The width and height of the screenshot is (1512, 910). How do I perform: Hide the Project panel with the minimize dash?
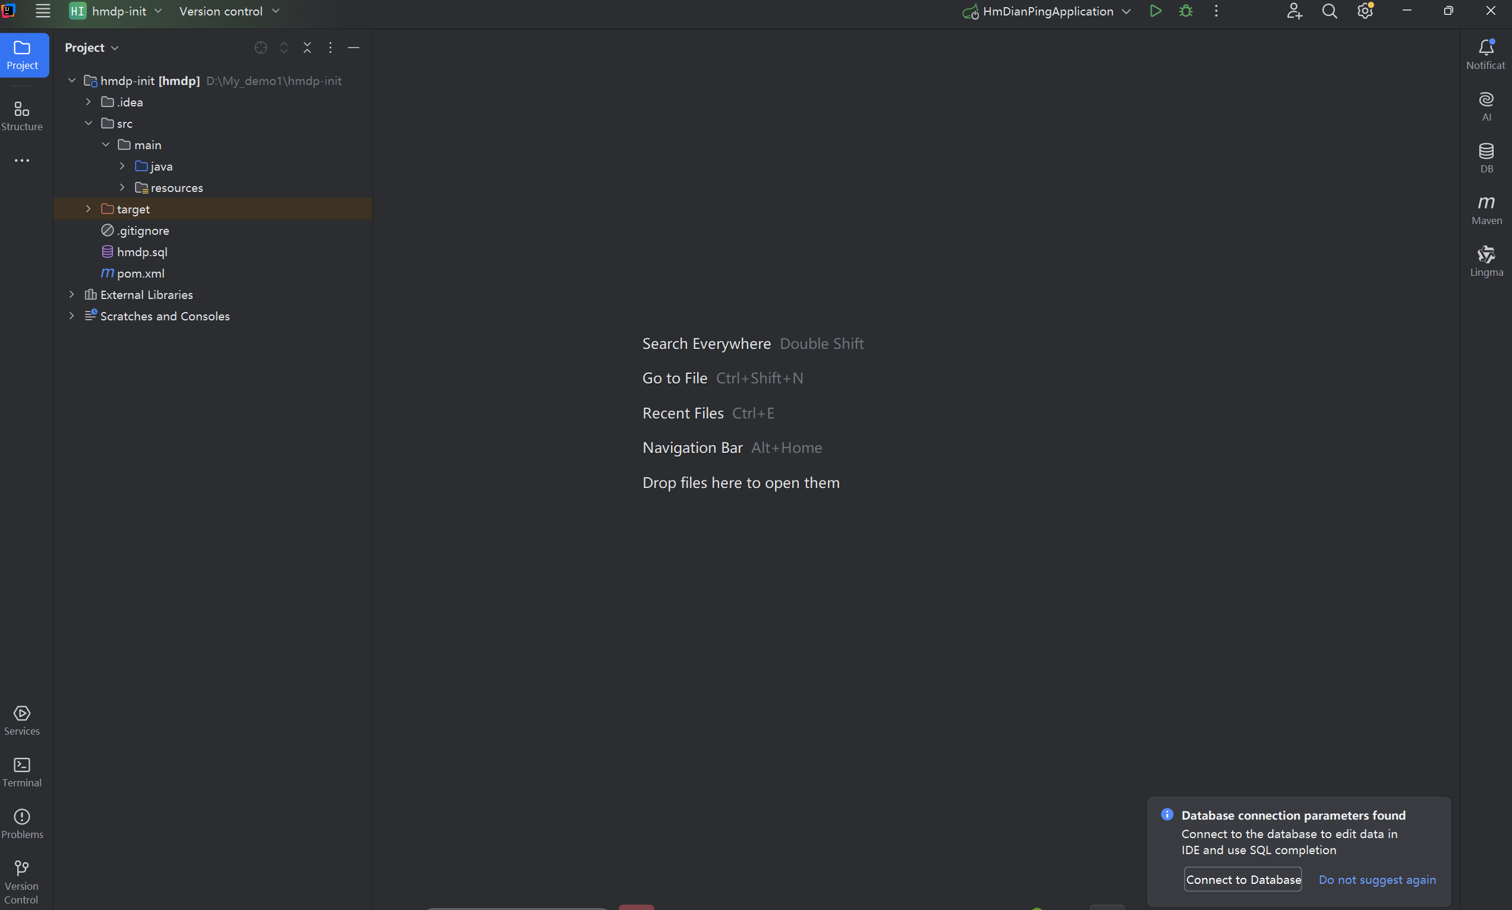(x=354, y=48)
